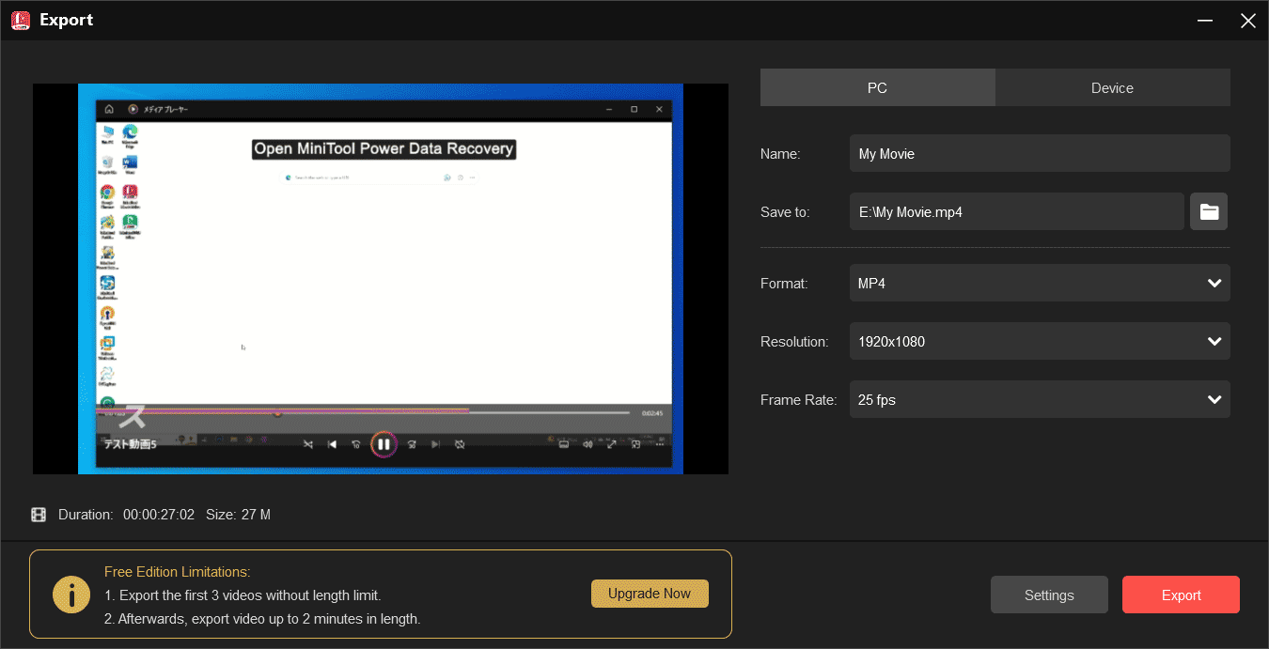The image size is (1269, 649).
Task: Switch to the Device tab
Action: click(x=1112, y=87)
